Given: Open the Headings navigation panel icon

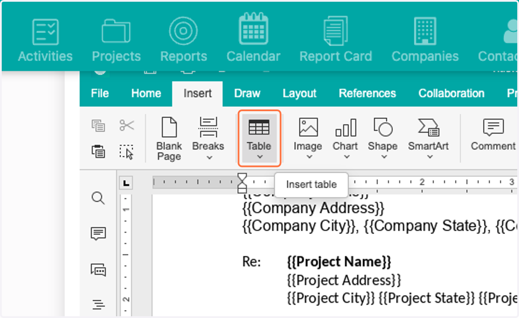Looking at the screenshot, I should click(x=98, y=305).
